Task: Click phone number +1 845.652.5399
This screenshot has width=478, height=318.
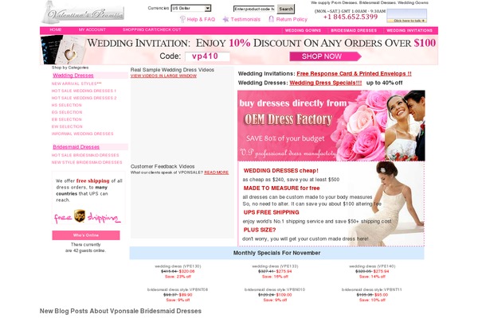Action: [x=351, y=17]
